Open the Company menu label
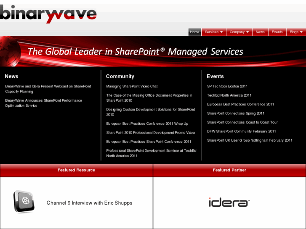This screenshot has width=306, height=229. 237,32
